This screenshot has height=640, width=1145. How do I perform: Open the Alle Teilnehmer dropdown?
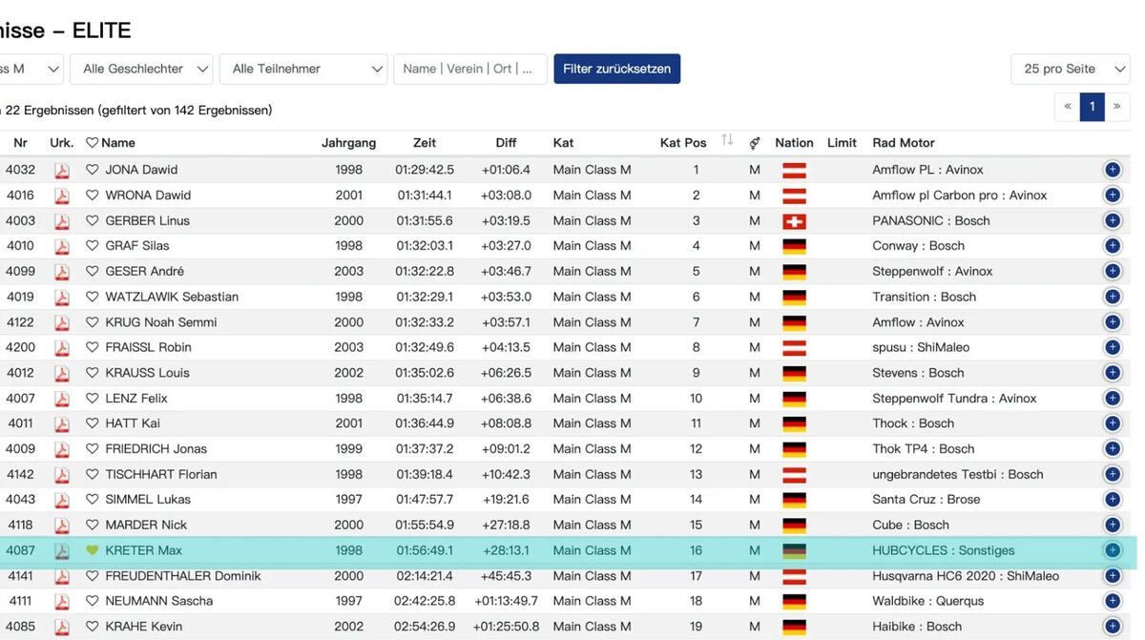pos(303,69)
